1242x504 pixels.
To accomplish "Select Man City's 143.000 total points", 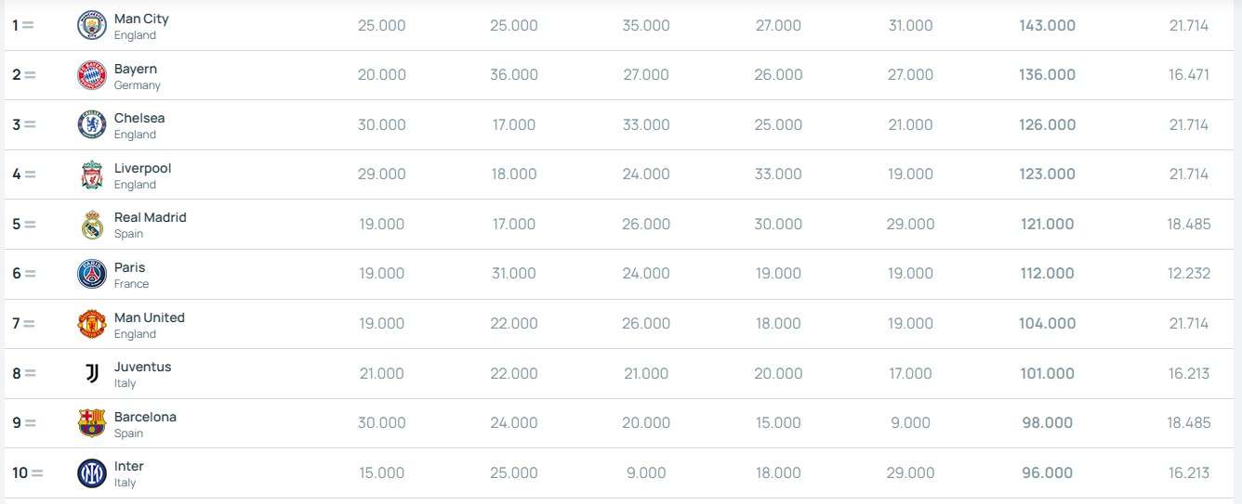I will [1047, 26].
